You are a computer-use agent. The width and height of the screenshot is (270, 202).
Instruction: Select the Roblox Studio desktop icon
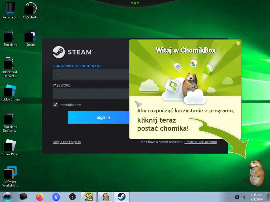coord(10,93)
